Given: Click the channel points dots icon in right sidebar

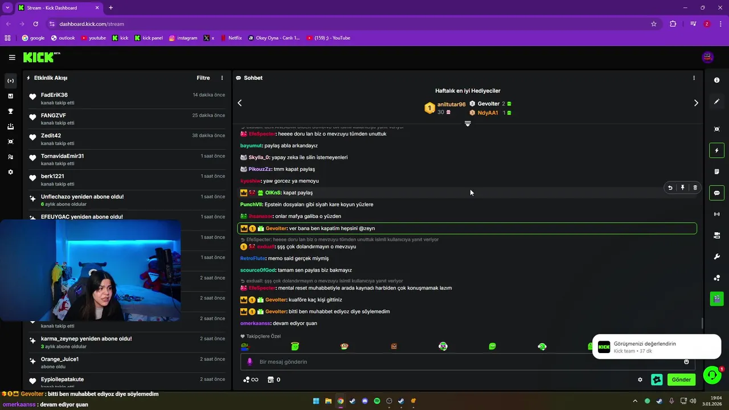Looking at the screenshot, I should 717,278.
